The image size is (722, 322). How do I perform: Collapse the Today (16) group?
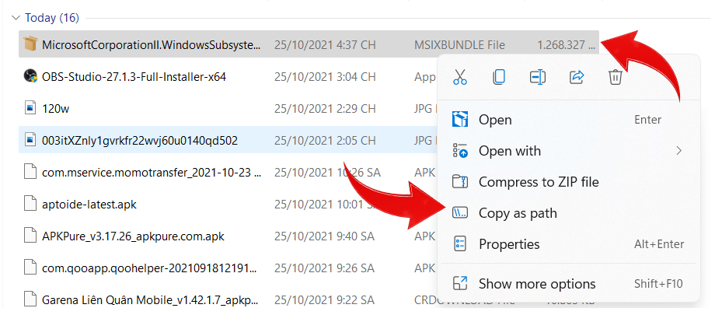[16, 18]
